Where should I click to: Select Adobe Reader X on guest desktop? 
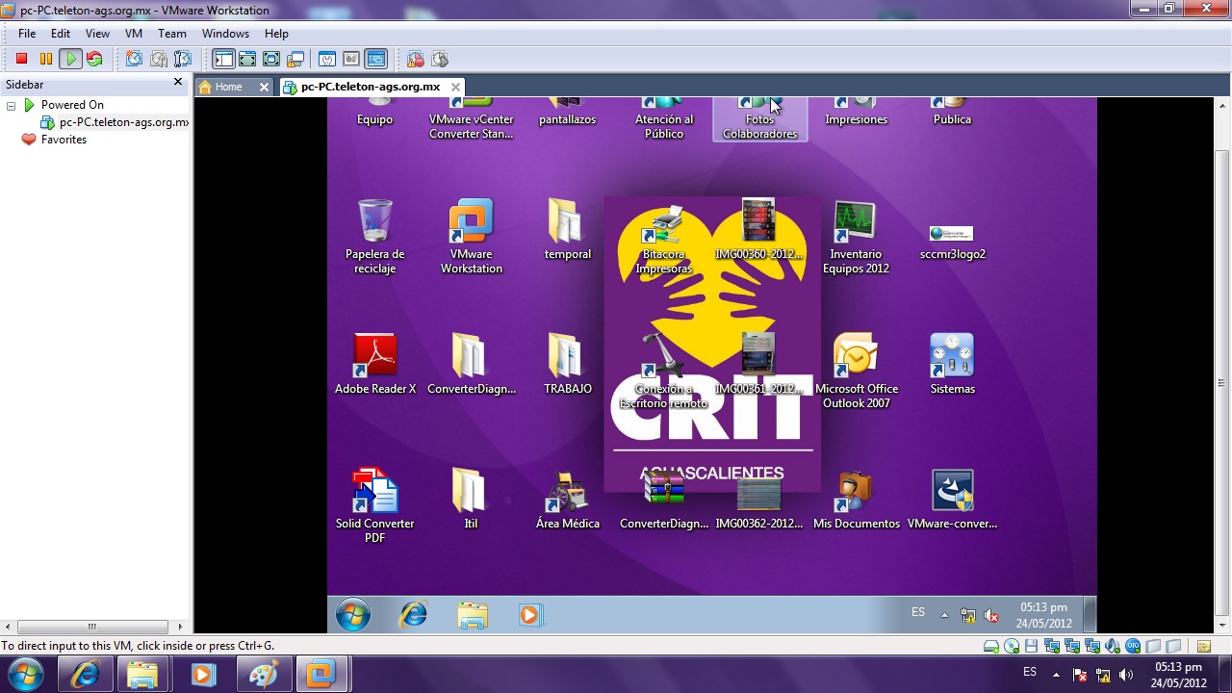pos(375,364)
